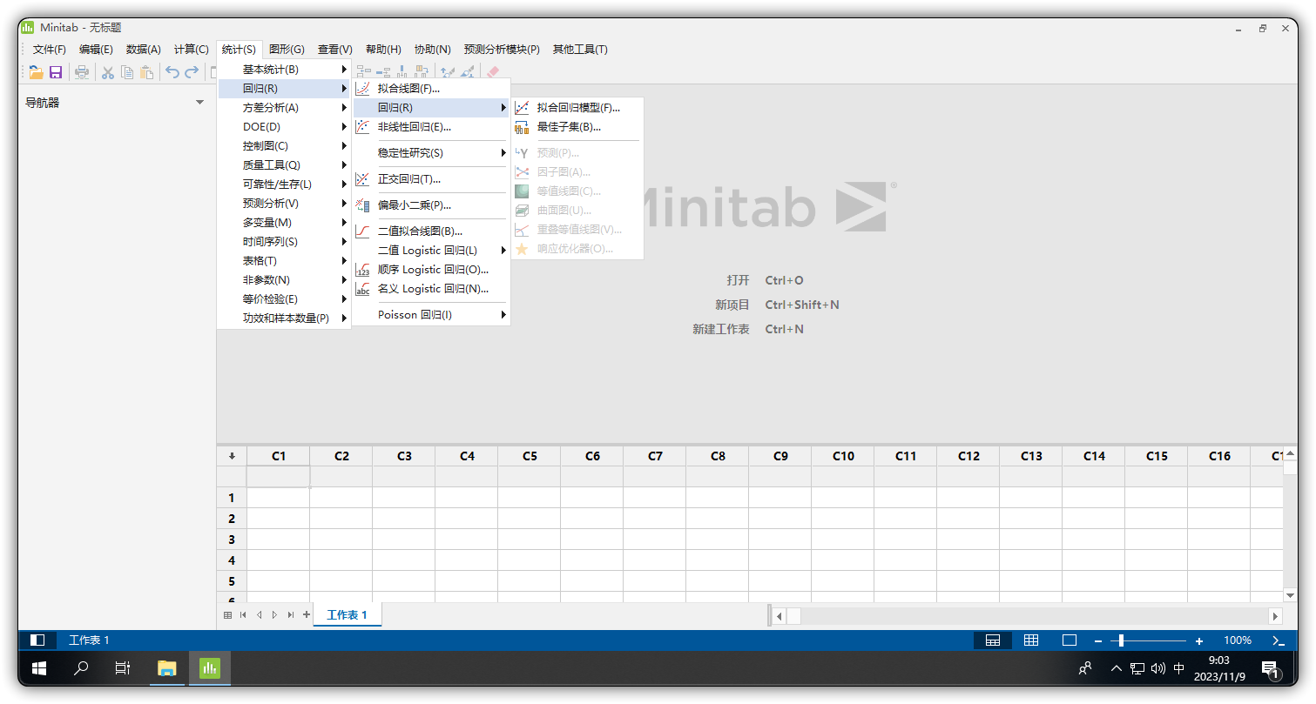The height and width of the screenshot is (704, 1316).
Task: Click the C5 column header
Action: pos(530,456)
